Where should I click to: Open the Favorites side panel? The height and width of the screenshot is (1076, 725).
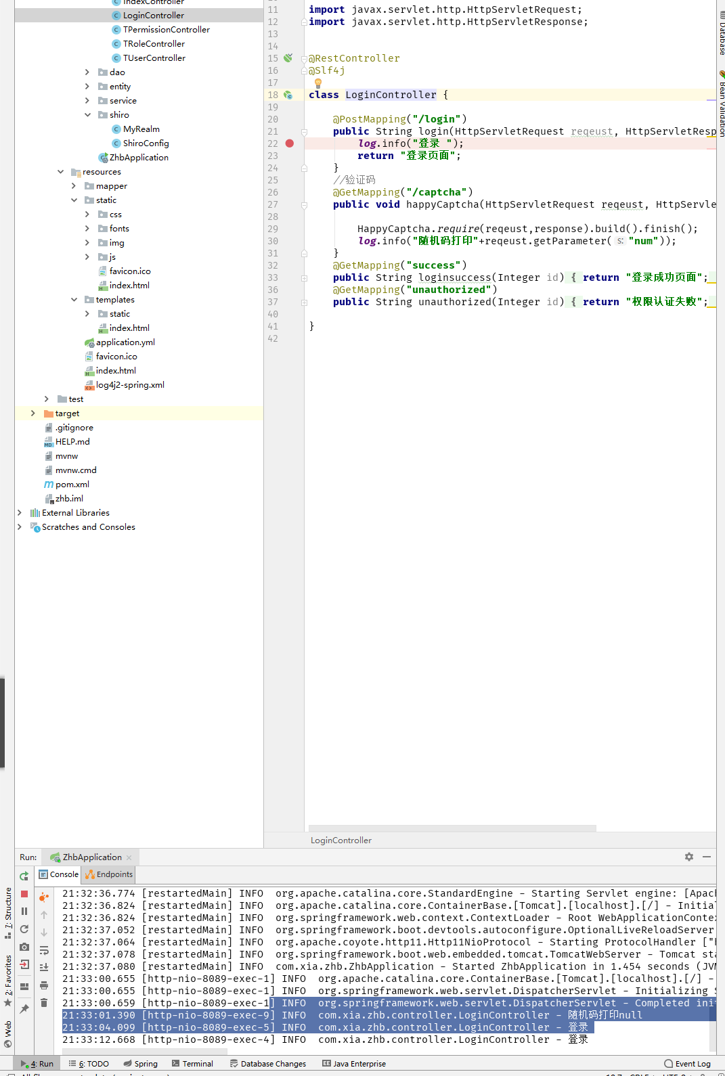(x=7, y=981)
